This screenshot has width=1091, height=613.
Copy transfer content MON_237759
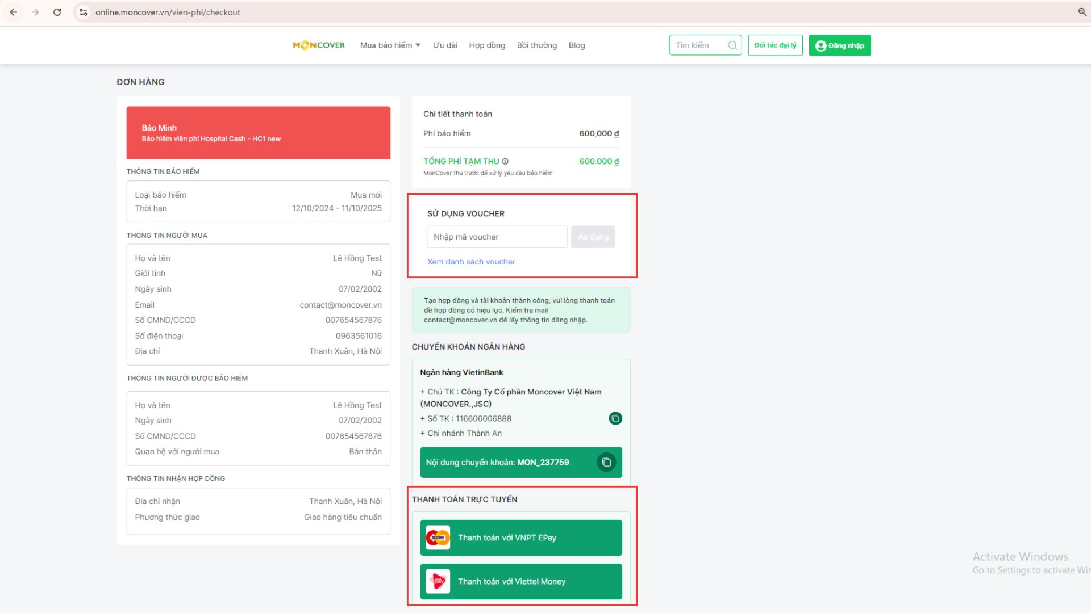[606, 462]
